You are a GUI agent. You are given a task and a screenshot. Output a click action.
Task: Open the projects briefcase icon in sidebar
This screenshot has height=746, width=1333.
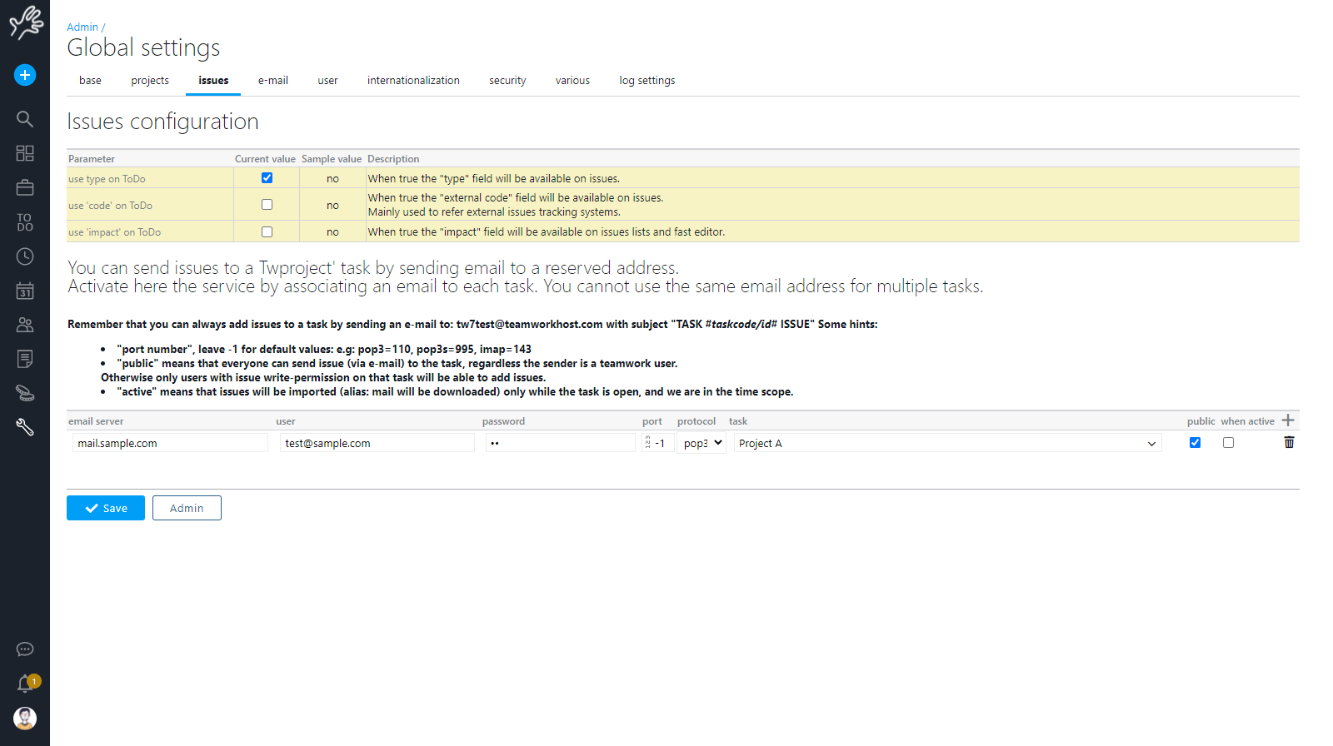pos(25,187)
